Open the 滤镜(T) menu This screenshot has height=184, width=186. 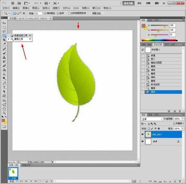[56, 8]
